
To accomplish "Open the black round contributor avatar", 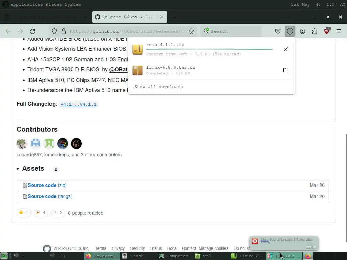I will click(x=76, y=144).
